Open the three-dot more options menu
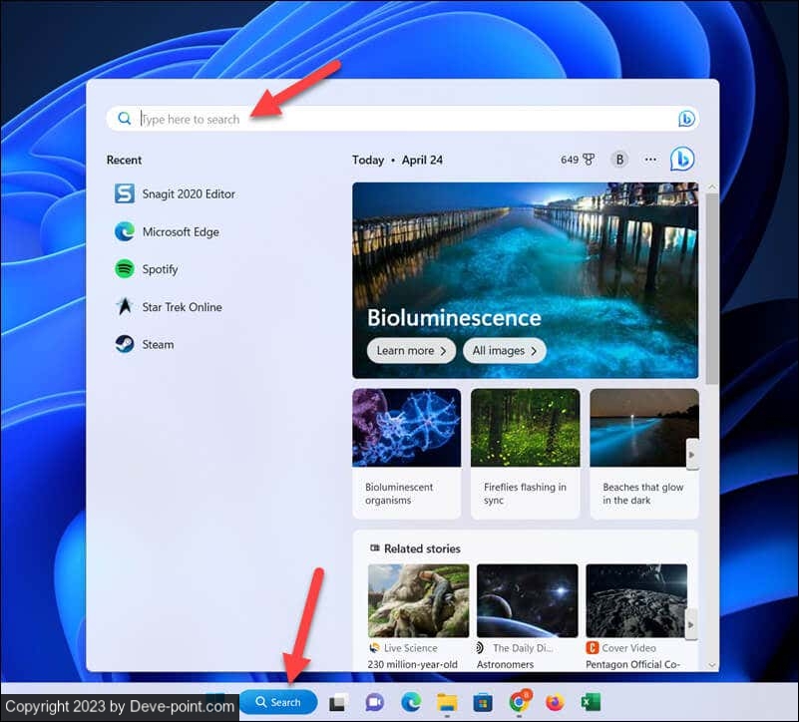This screenshot has height=722, width=799. click(x=650, y=160)
